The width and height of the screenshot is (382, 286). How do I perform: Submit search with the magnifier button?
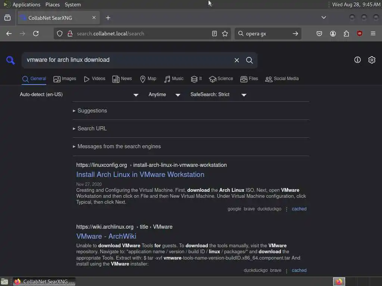(x=249, y=60)
